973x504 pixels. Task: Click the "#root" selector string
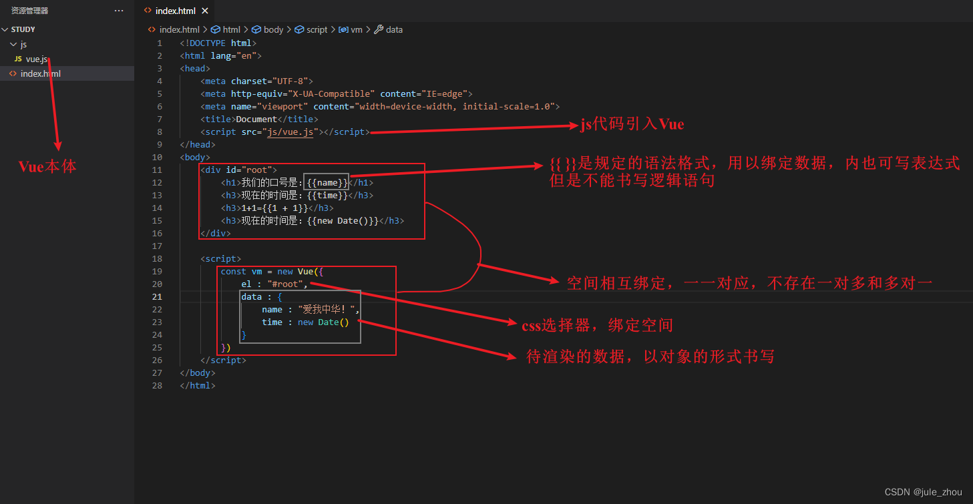point(286,284)
